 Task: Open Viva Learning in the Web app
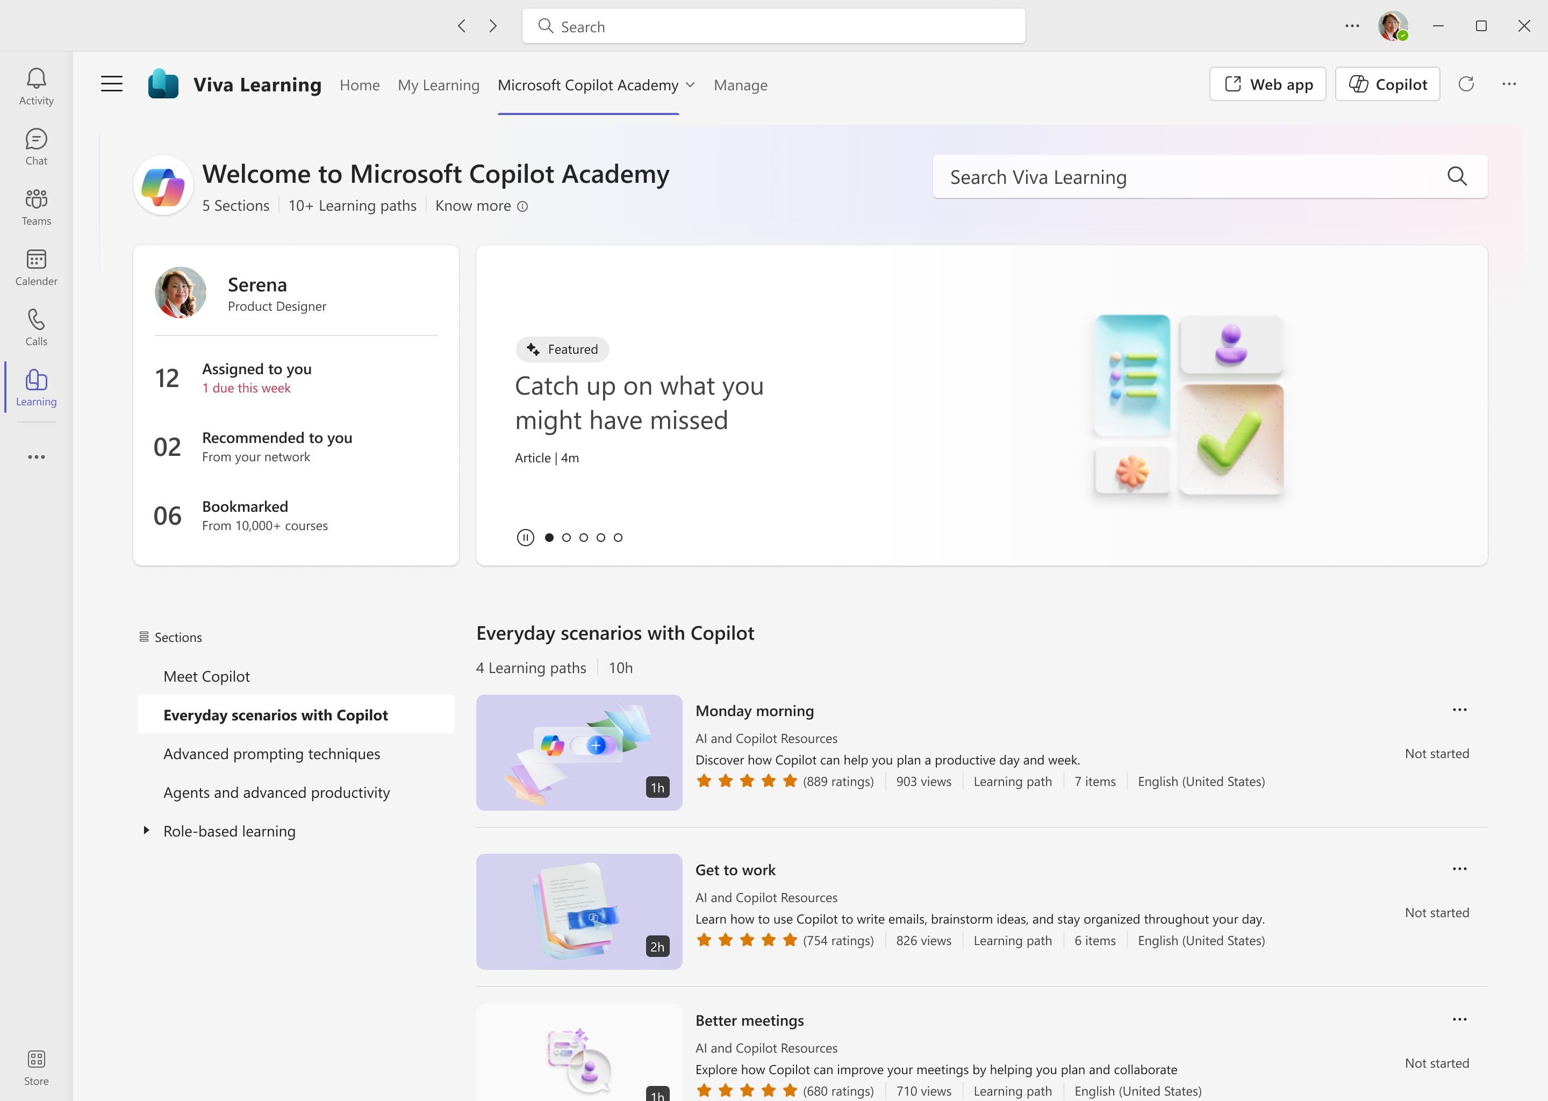[1267, 83]
